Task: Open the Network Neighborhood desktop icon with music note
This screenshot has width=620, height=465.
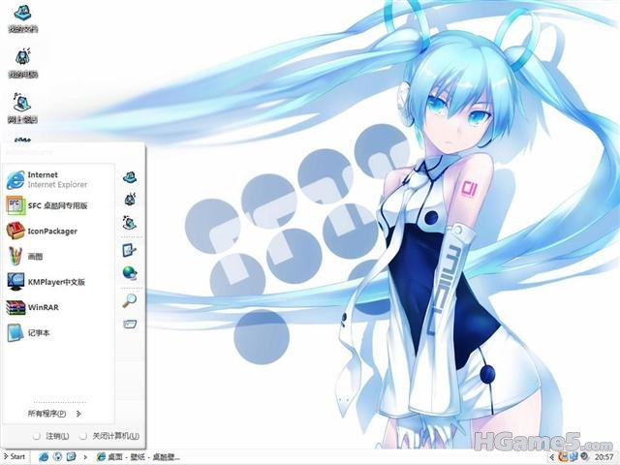Action: (22, 108)
